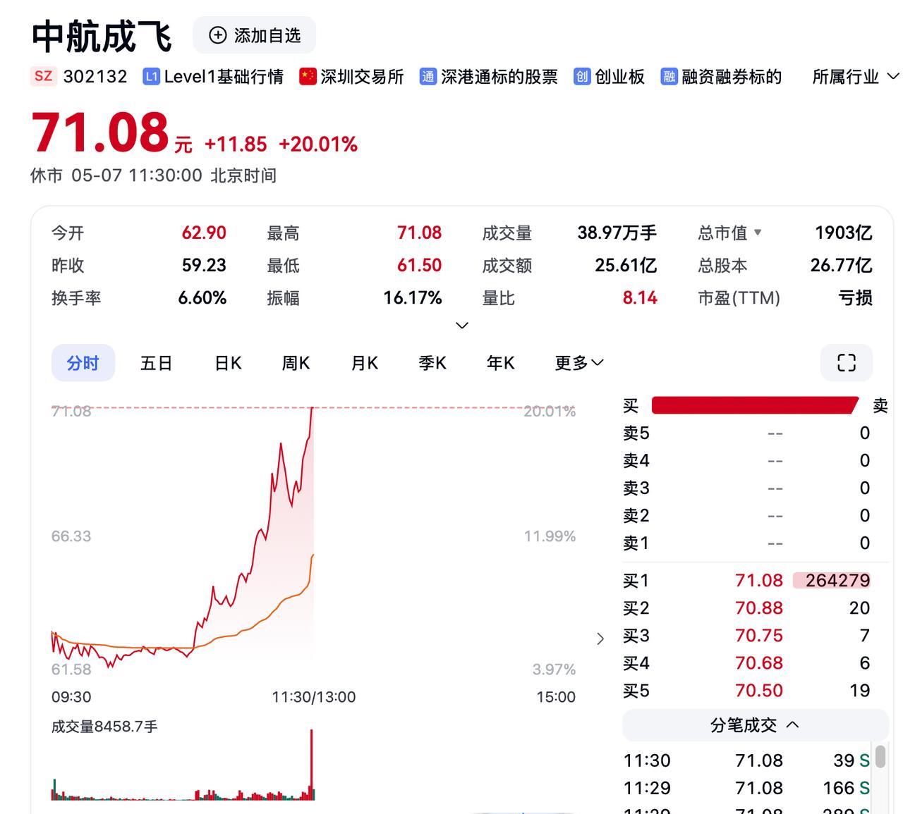Click the 卖5 row label

click(x=636, y=433)
